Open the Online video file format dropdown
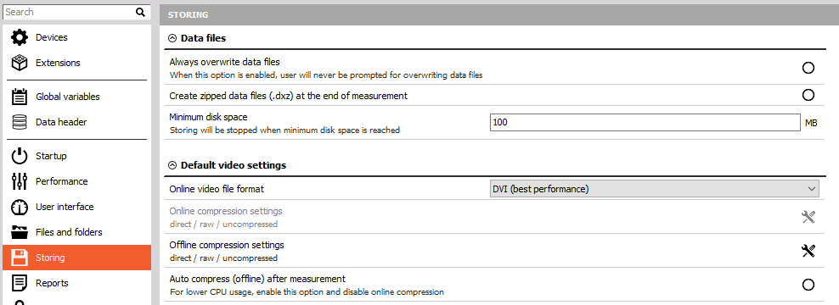 [655, 189]
